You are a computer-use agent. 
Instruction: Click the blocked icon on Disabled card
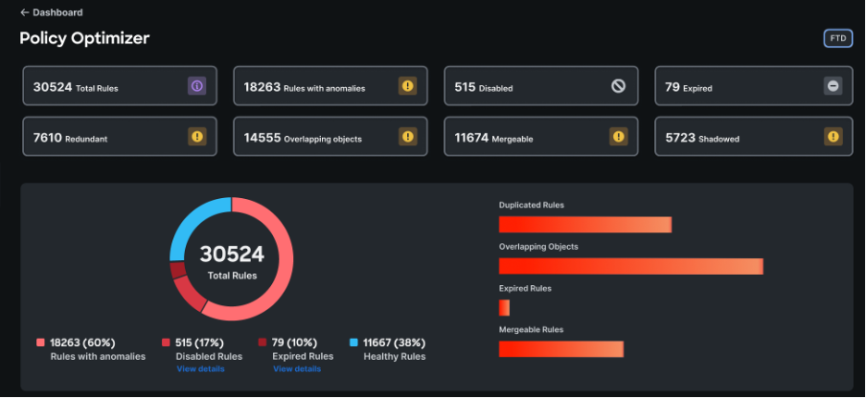click(619, 86)
